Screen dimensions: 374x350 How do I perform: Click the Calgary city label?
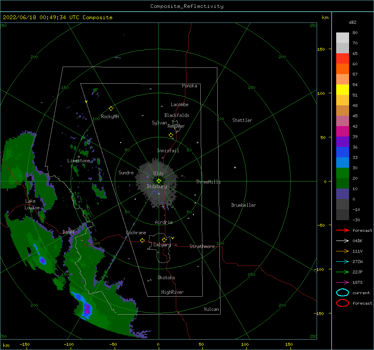pyautogui.click(x=162, y=245)
